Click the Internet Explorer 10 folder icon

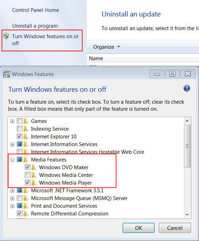[26, 136]
